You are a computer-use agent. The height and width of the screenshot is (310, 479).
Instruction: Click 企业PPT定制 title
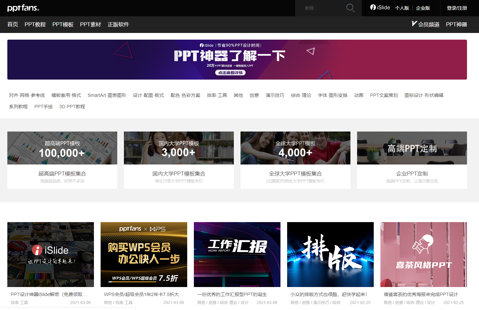tap(412, 173)
